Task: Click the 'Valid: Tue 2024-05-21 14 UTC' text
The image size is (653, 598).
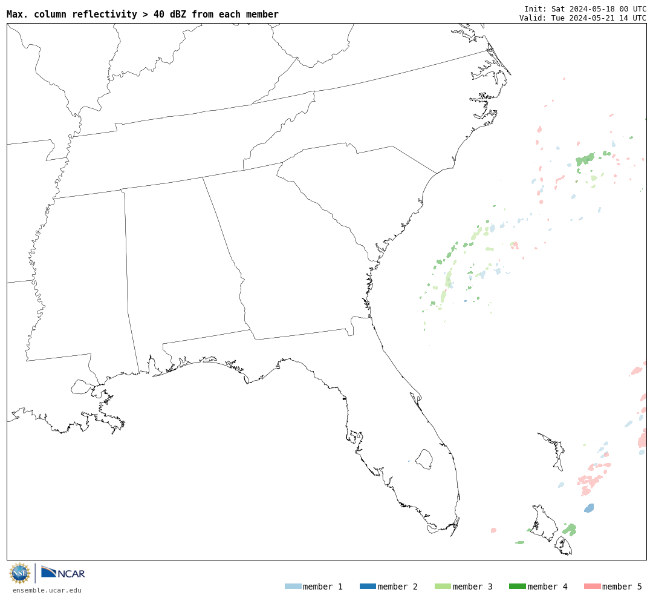Action: [583, 18]
